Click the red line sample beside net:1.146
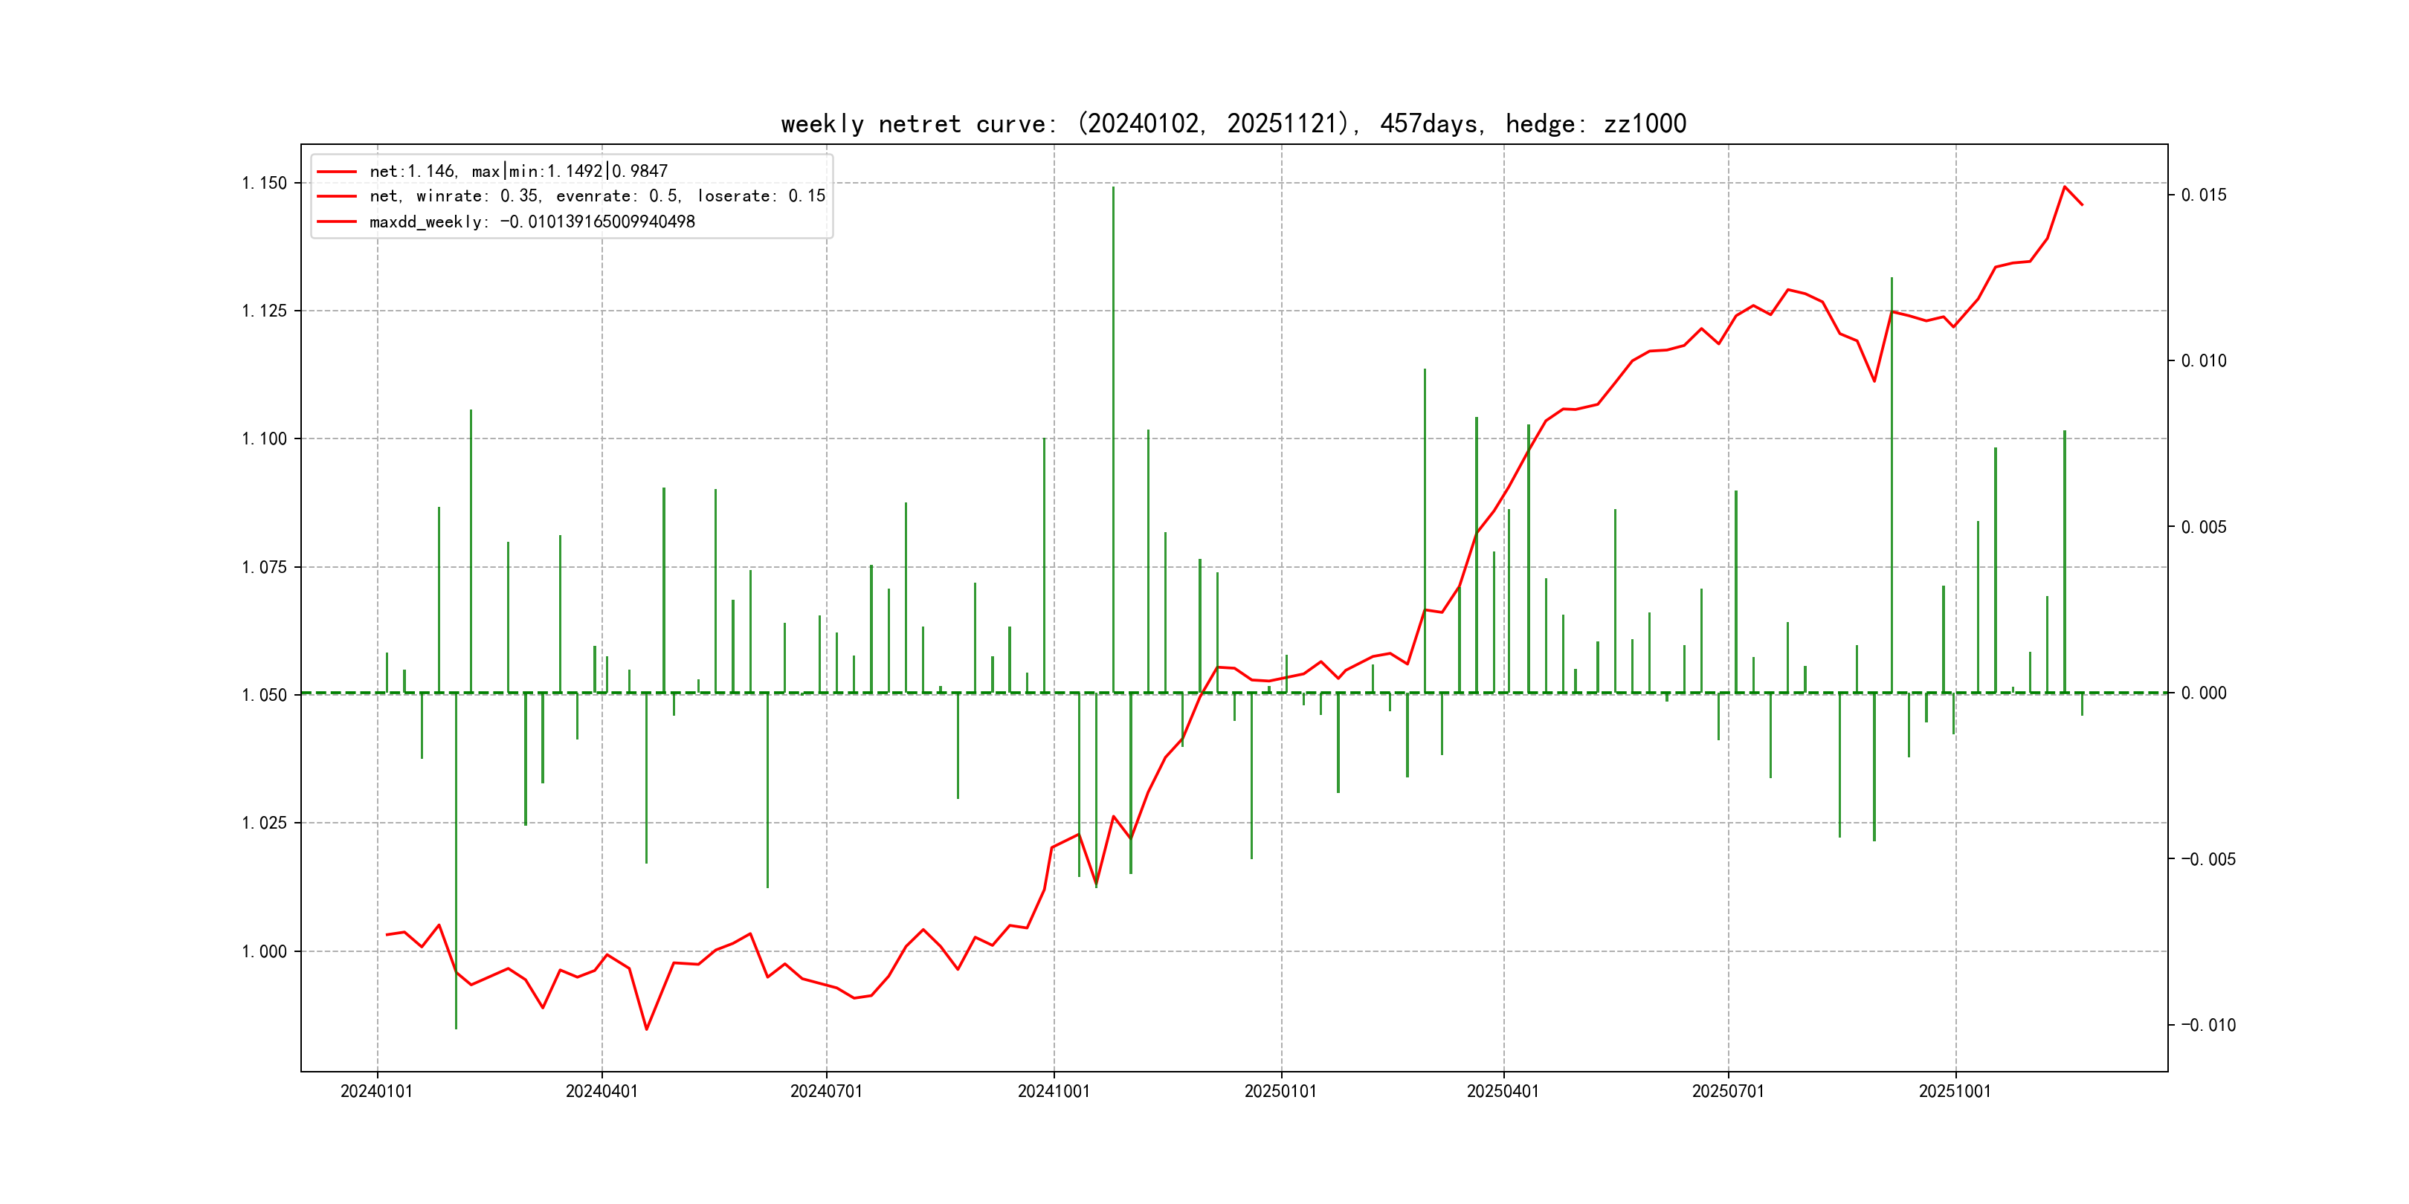Viewport: 2409px width, 1204px height. 337,172
